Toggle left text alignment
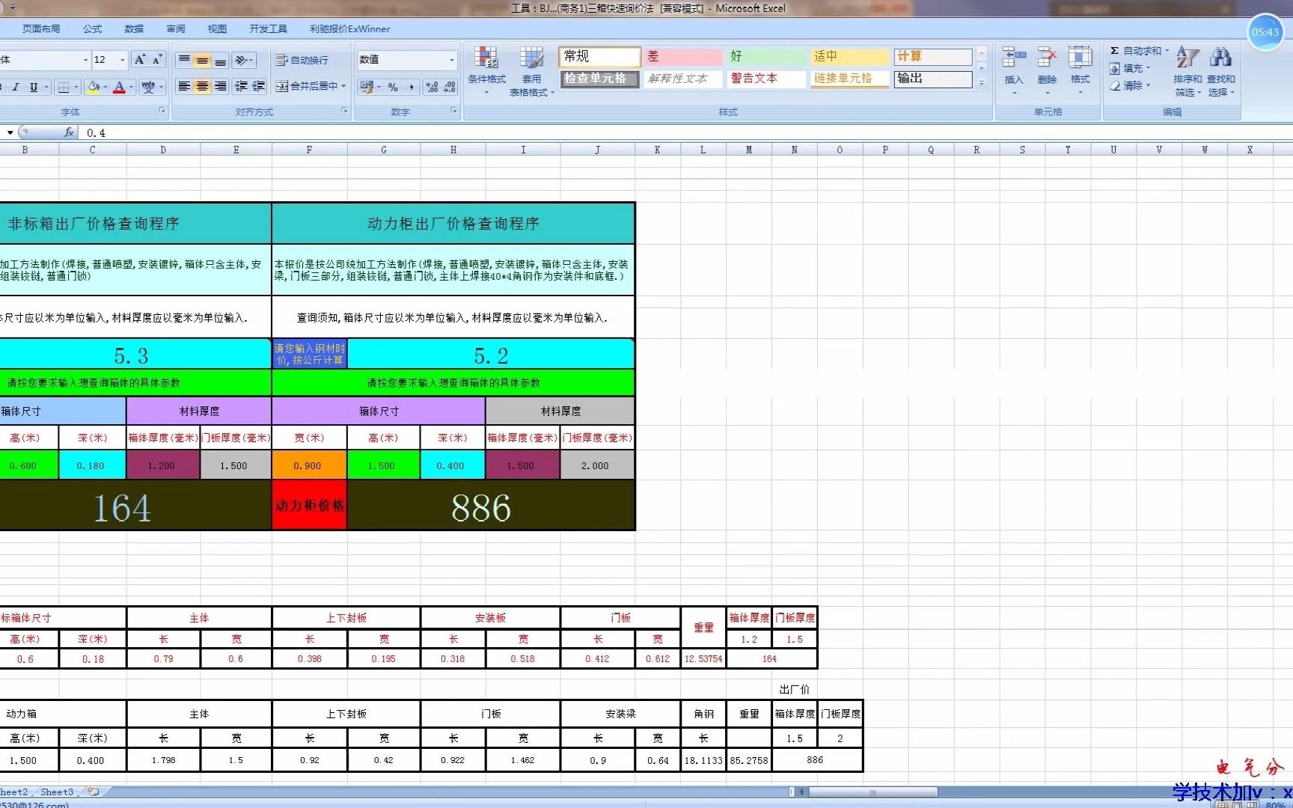The height and width of the screenshot is (808, 1293). tap(184, 87)
